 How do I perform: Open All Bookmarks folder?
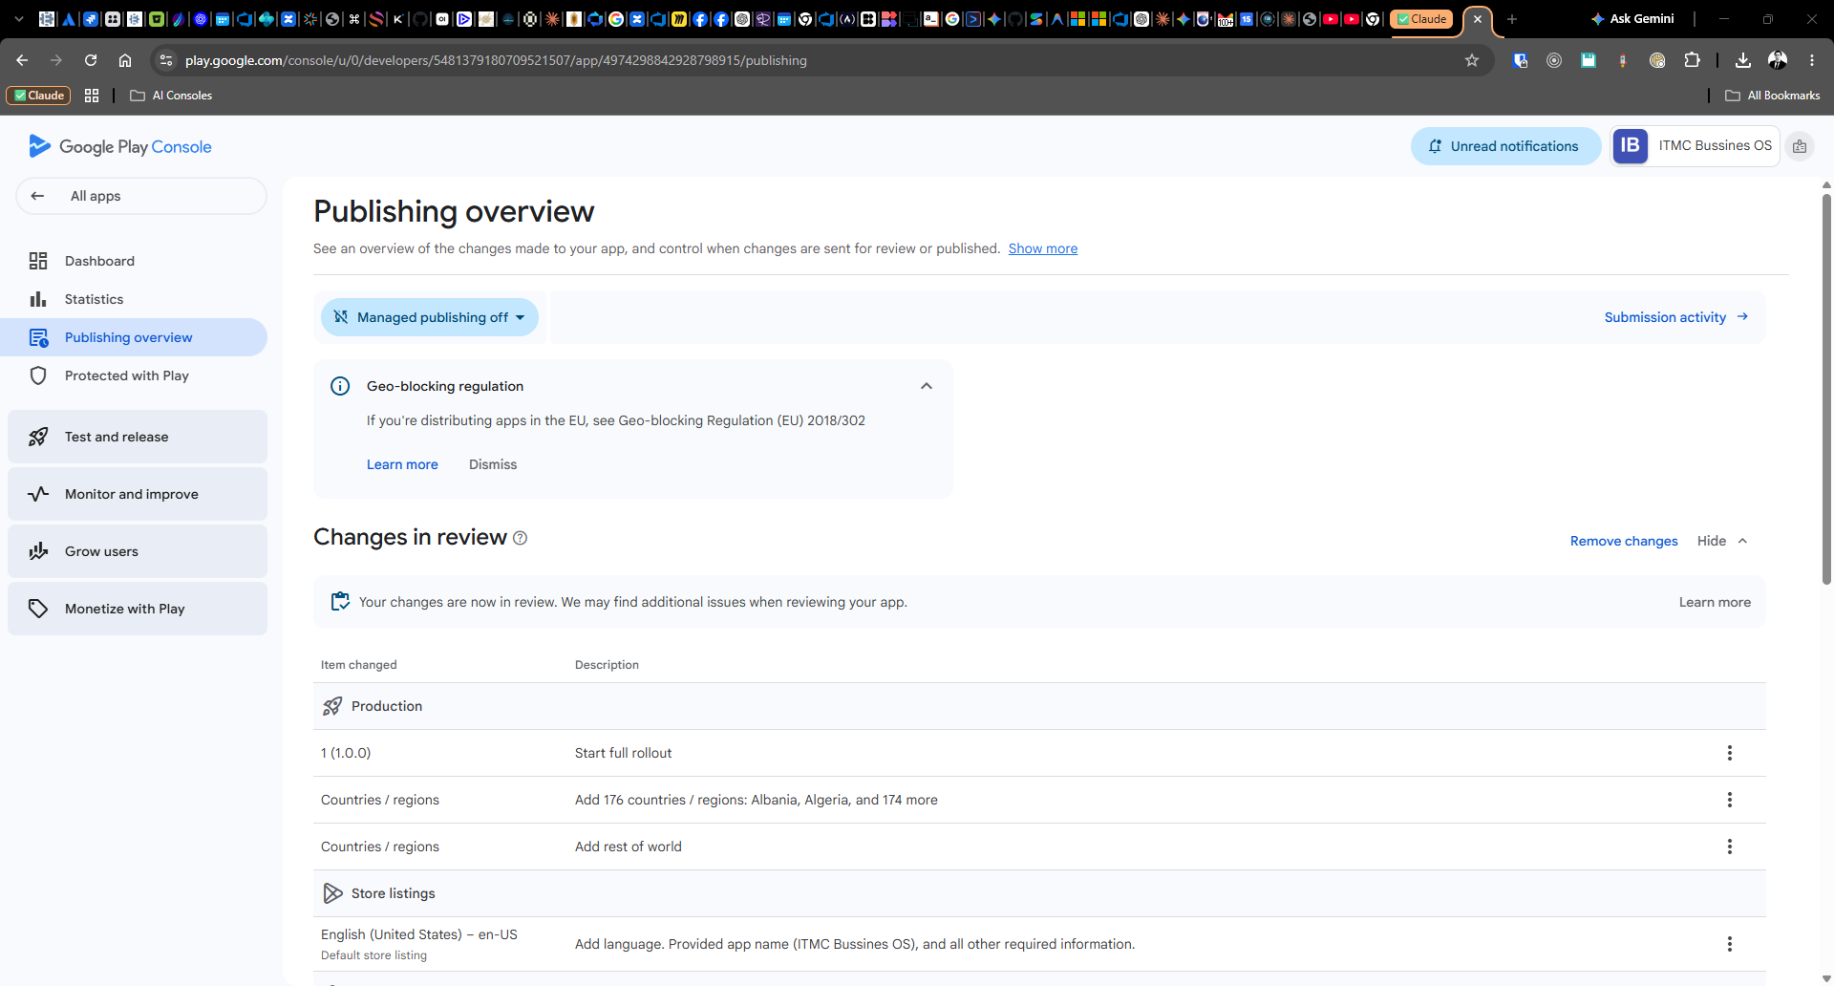click(x=1773, y=96)
